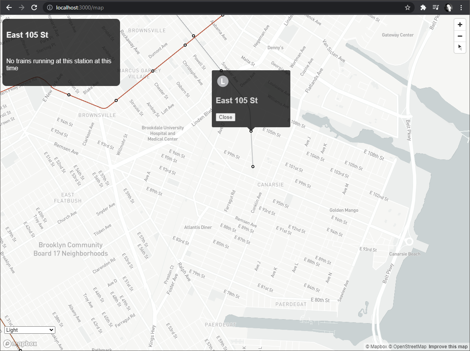
Task: Bookmark this page with star icon
Action: [407, 7]
